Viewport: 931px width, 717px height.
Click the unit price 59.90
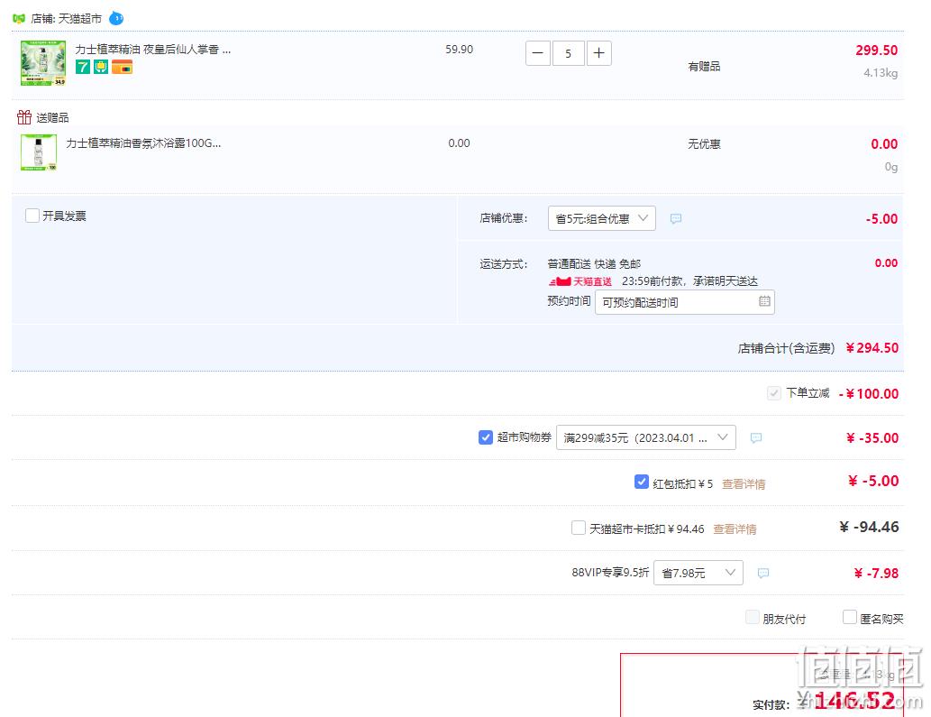click(x=459, y=50)
